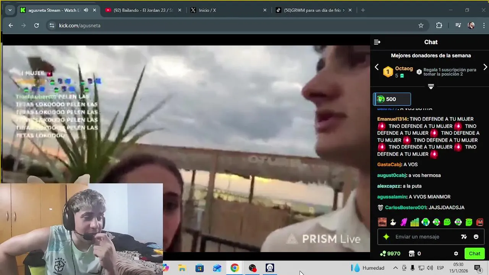View site information icon in address bar
Screen dimensions: 489x275
point(52,26)
